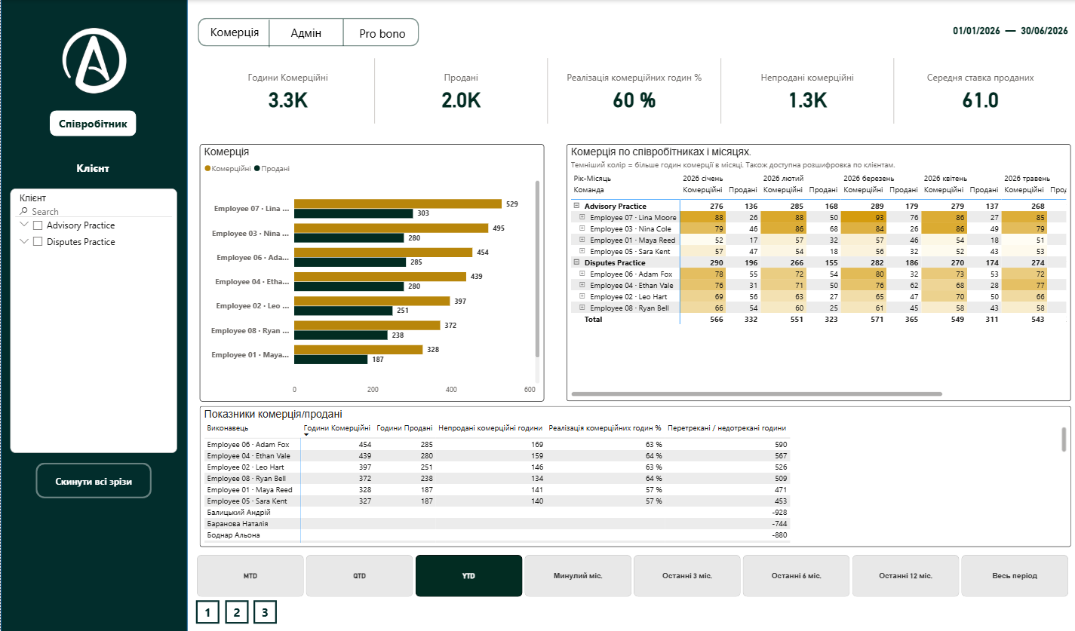Screen dimensions: 1075x631
Task: Click the Total row label in matrix
Action: click(x=595, y=320)
